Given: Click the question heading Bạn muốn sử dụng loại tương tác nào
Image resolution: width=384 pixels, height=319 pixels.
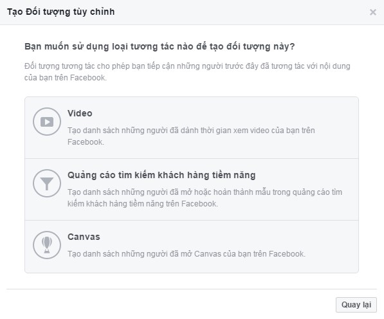Looking at the screenshot, I should click(160, 46).
